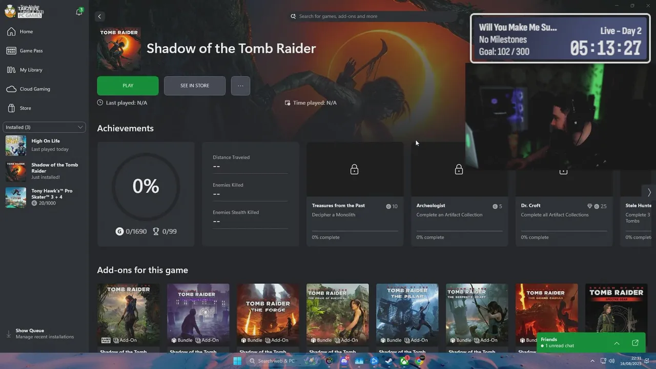The height and width of the screenshot is (369, 656).
Task: Open the profile avatar menu
Action: coord(10,11)
